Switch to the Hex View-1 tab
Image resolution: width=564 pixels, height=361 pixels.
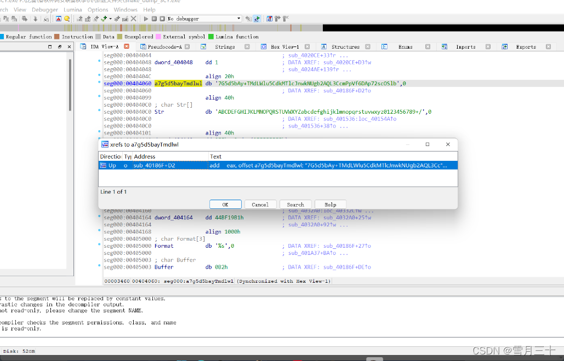pos(285,46)
